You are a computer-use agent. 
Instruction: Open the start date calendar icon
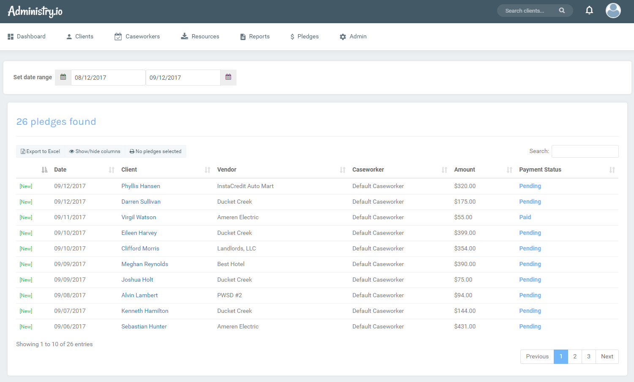(x=63, y=77)
